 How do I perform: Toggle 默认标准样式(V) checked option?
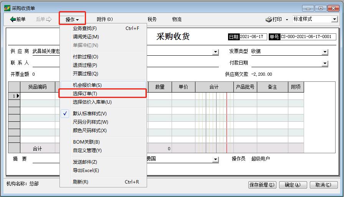point(103,114)
